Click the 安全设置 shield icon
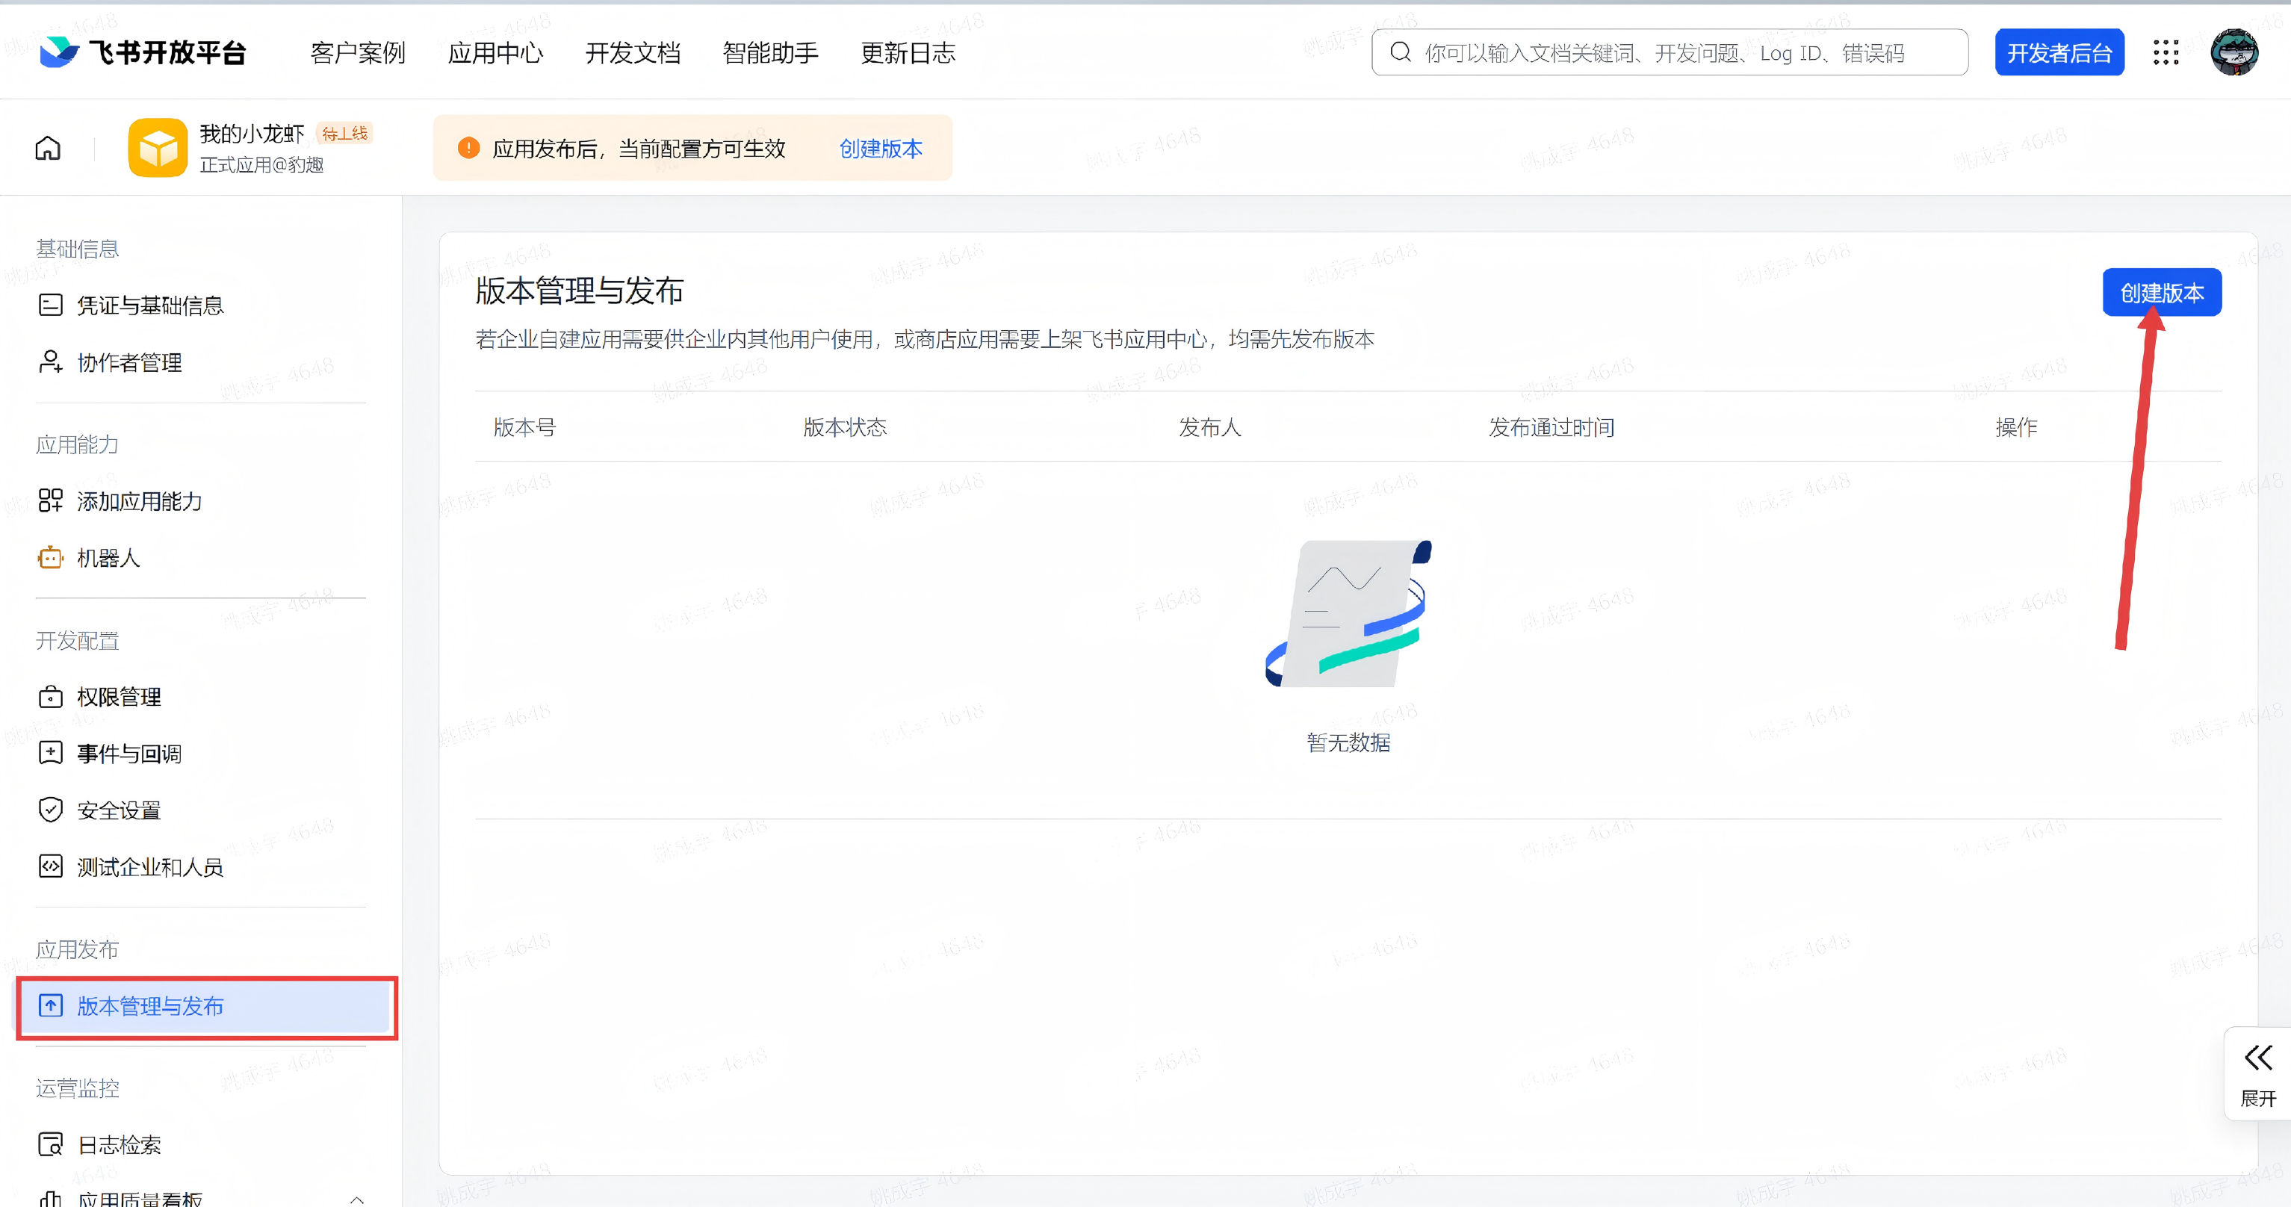This screenshot has width=2291, height=1207. pyautogui.click(x=51, y=810)
